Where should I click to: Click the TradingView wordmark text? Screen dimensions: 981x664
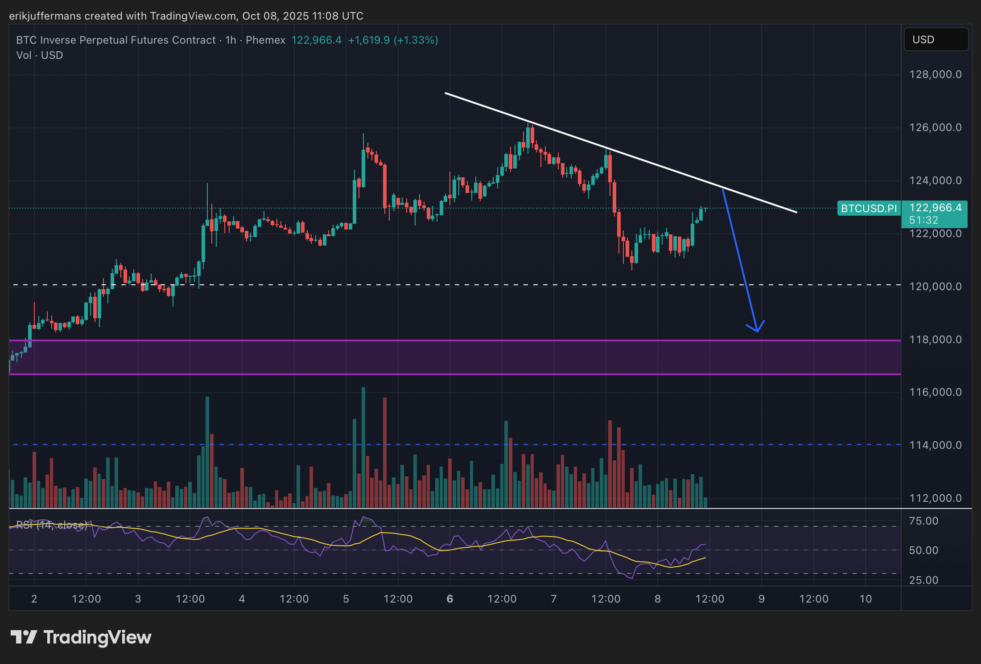(97, 637)
